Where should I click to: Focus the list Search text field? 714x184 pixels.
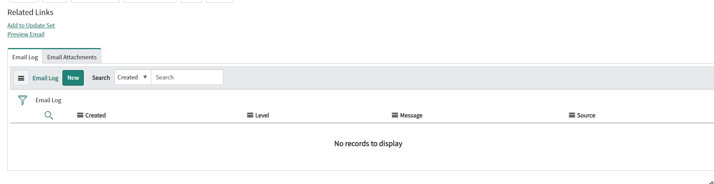pos(187,77)
